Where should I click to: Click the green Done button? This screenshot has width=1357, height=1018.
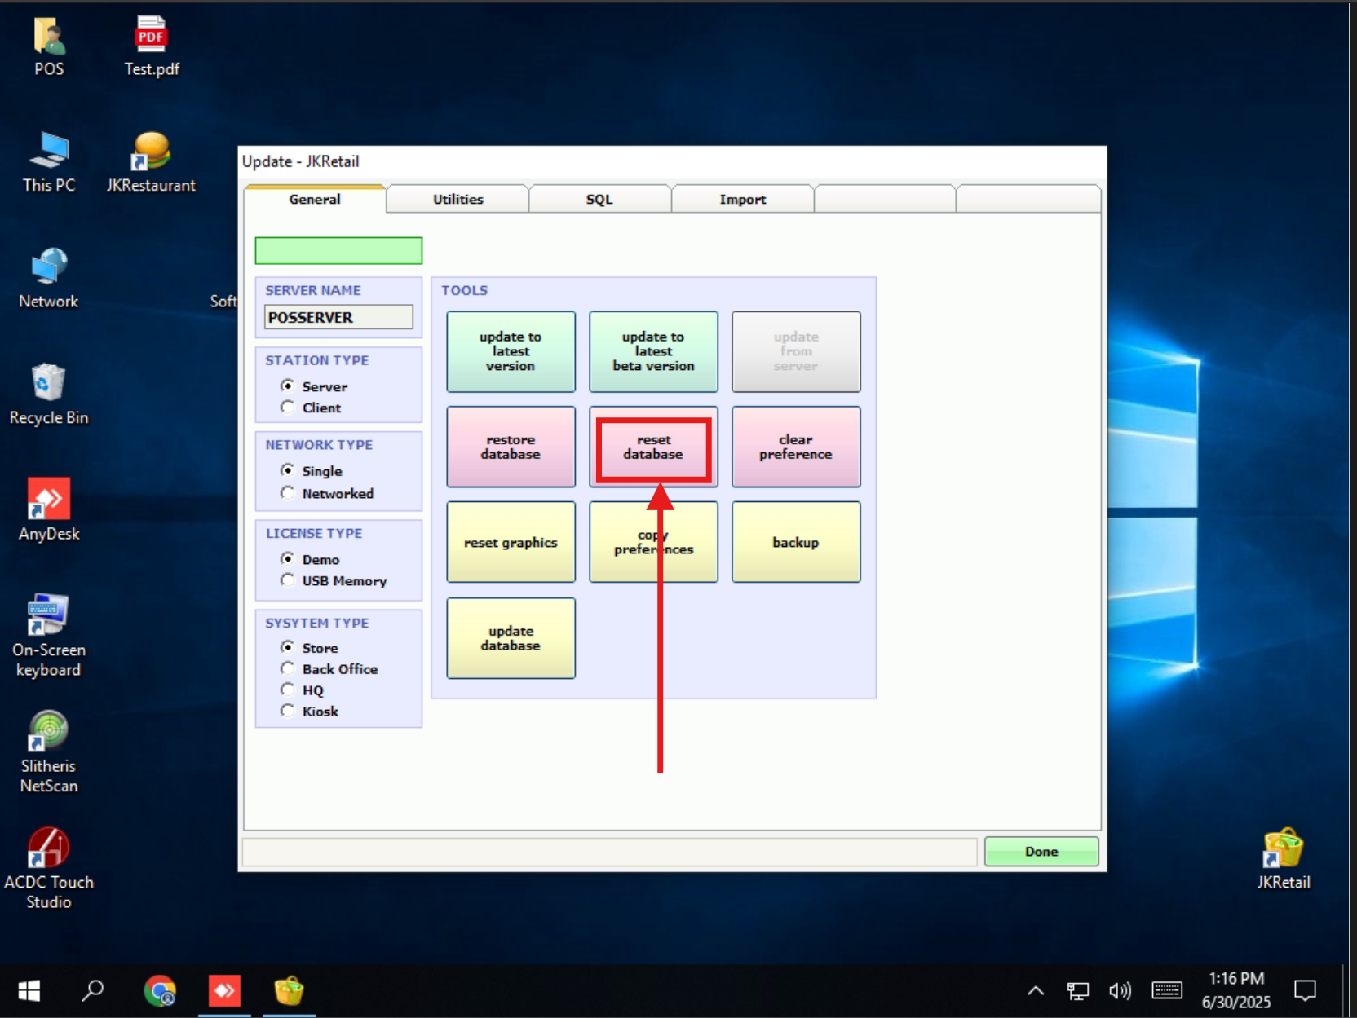click(x=1041, y=851)
